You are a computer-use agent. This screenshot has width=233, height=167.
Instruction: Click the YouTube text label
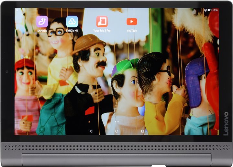click(132, 31)
